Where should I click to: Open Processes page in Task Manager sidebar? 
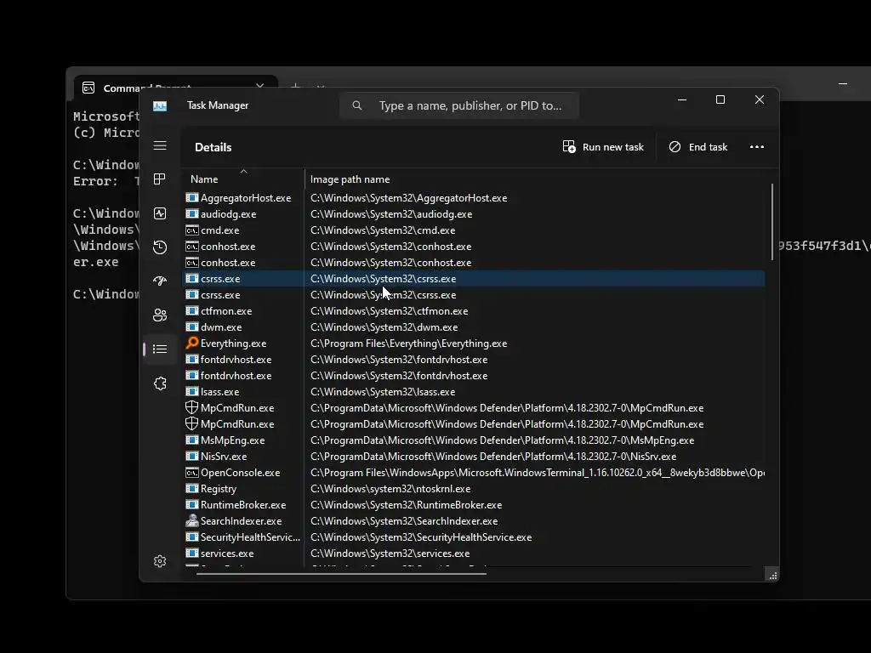pos(160,179)
